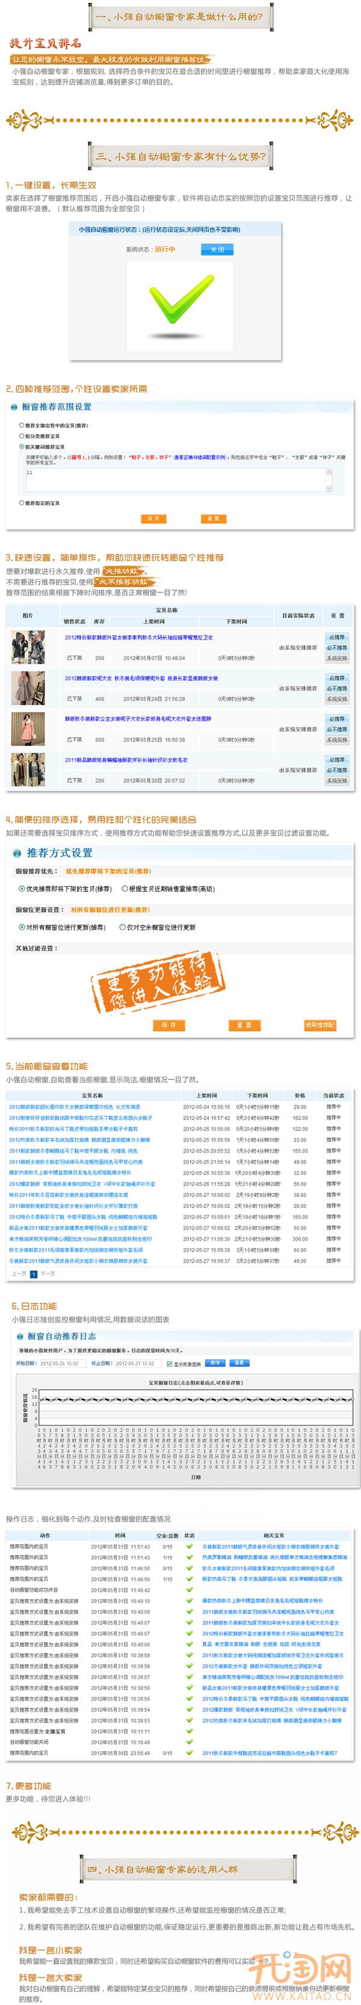Click the 开始日期 date input field
Viewport: 361px width, 2005px height.
coord(61,1364)
